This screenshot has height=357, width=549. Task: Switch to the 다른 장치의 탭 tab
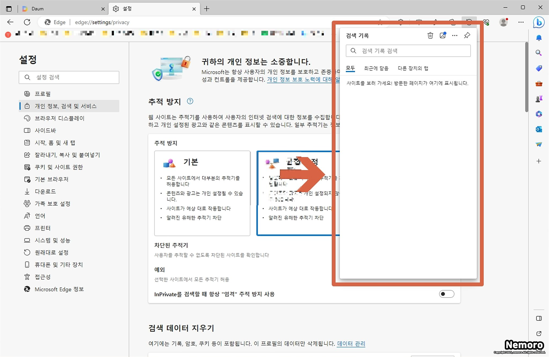(x=413, y=68)
